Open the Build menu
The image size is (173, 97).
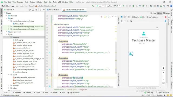(45, 2)
